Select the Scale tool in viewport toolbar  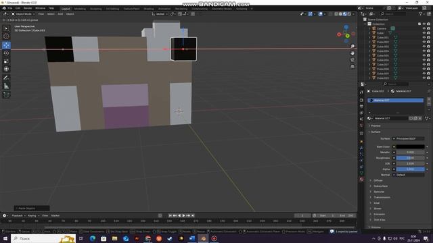[x=6, y=61]
